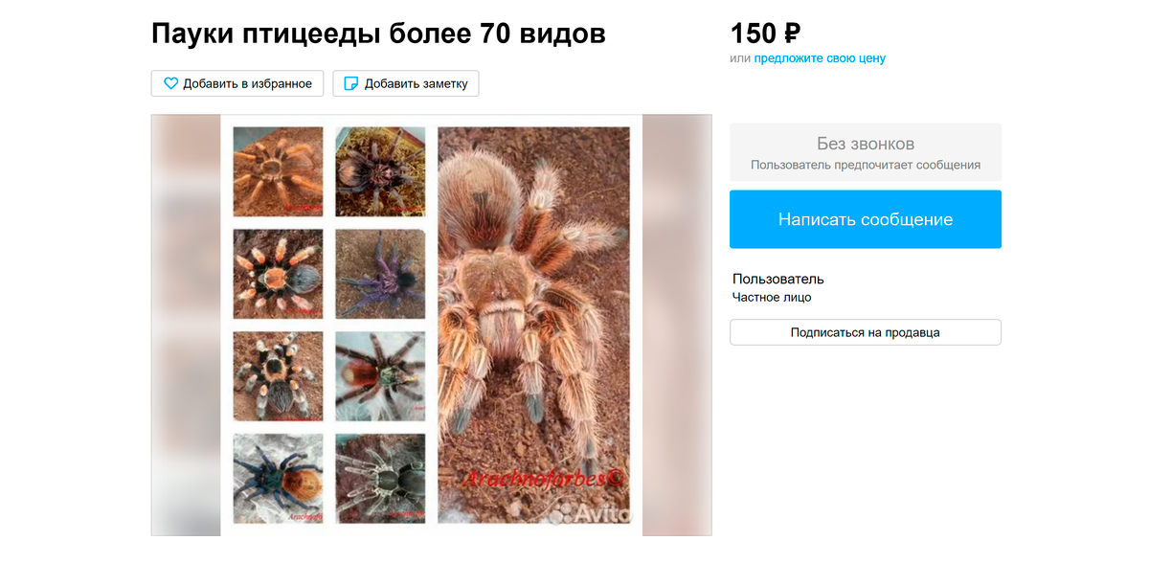Click the orange-legged tarantula on sand picture
This screenshot has height=563, width=1149.
pos(279,172)
